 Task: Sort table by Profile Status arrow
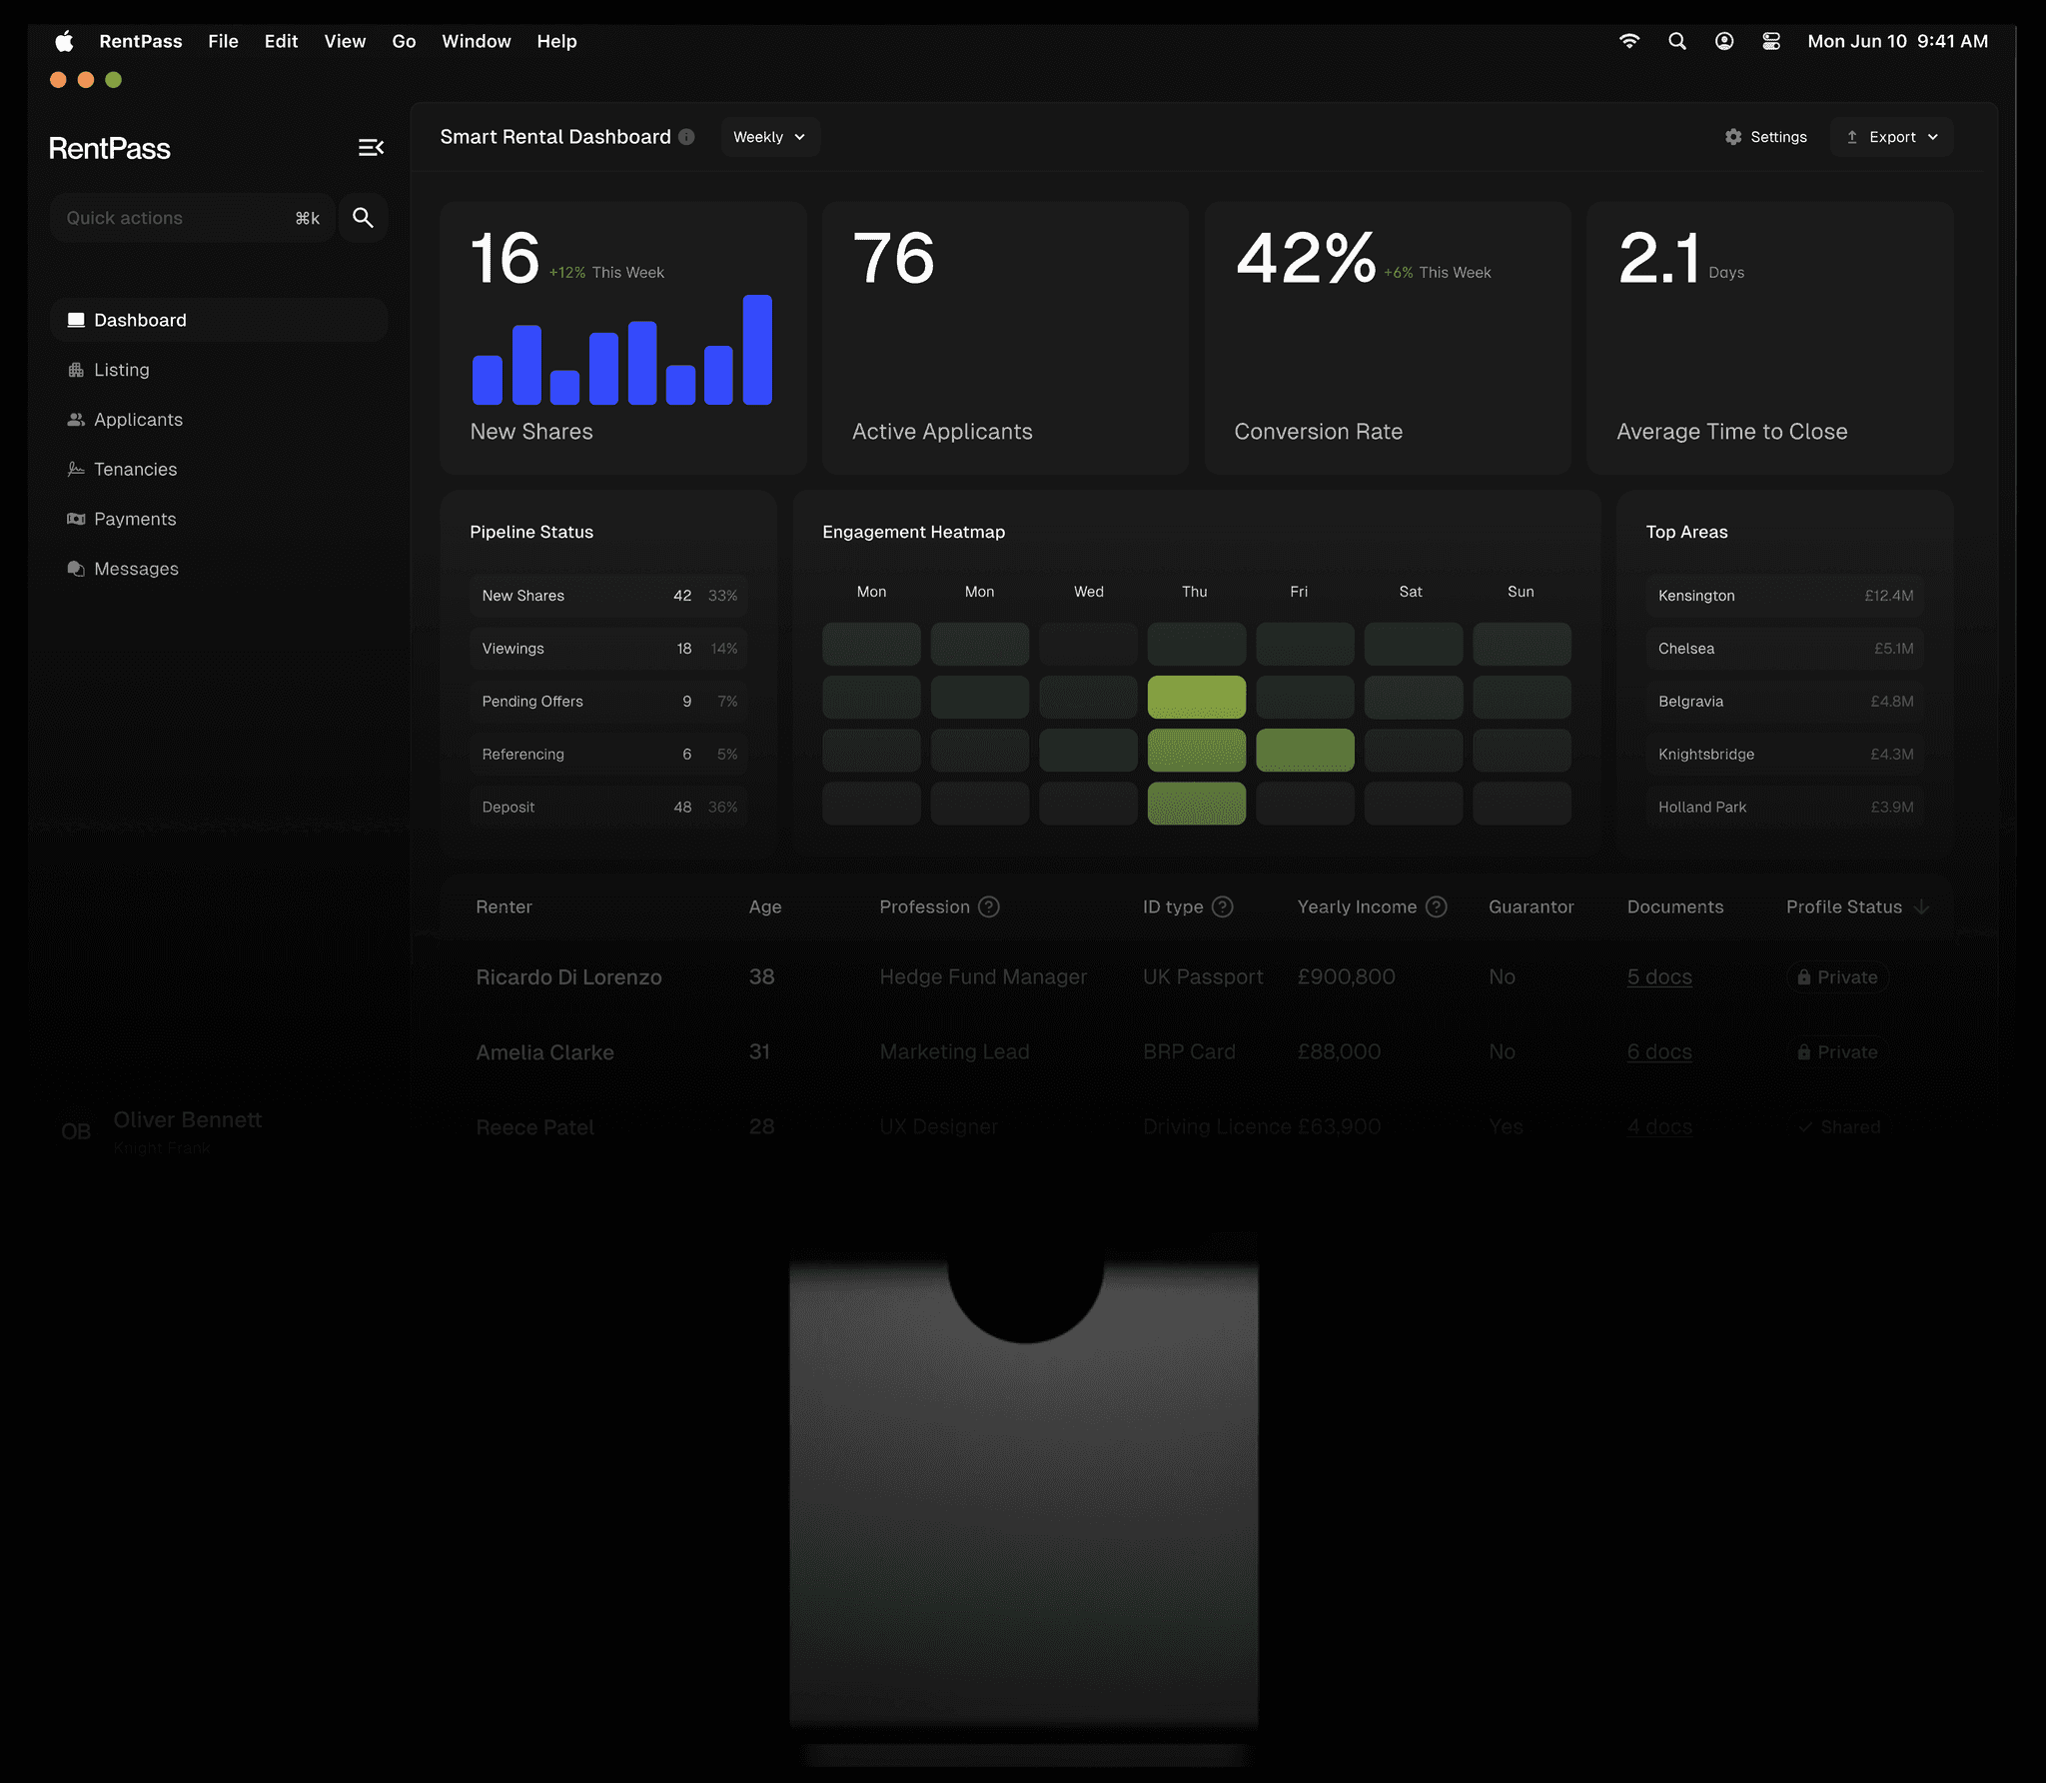coord(1921,906)
